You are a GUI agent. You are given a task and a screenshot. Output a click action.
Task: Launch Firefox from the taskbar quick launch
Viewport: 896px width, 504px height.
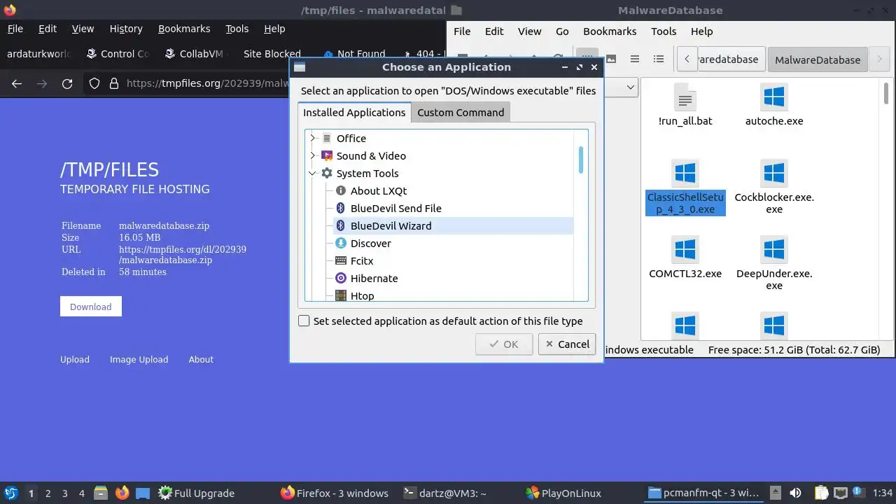pyautogui.click(x=122, y=493)
